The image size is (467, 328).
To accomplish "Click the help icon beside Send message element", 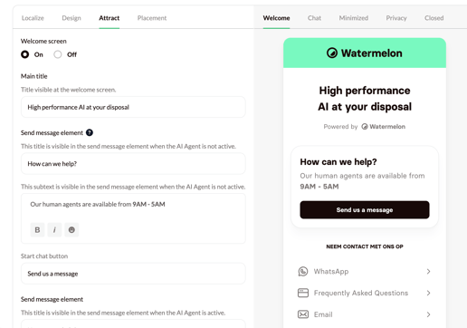I will click(90, 132).
